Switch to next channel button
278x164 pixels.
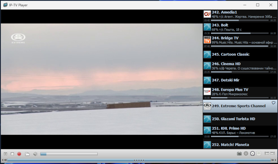pyautogui.click(x=273, y=154)
